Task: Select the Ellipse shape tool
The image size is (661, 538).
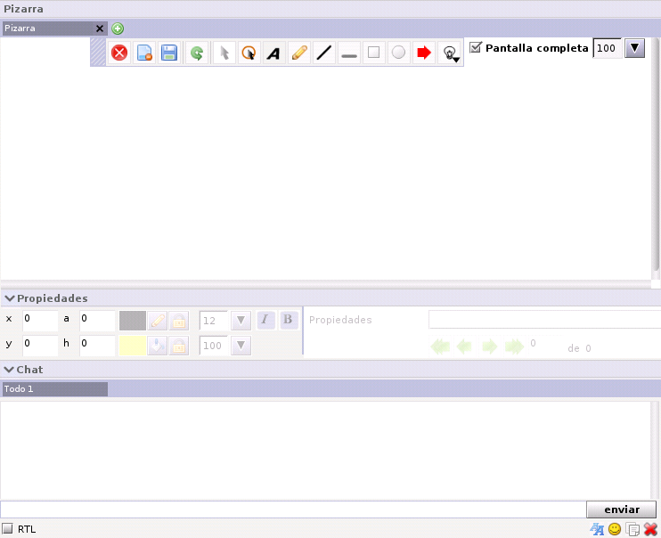Action: (x=399, y=53)
